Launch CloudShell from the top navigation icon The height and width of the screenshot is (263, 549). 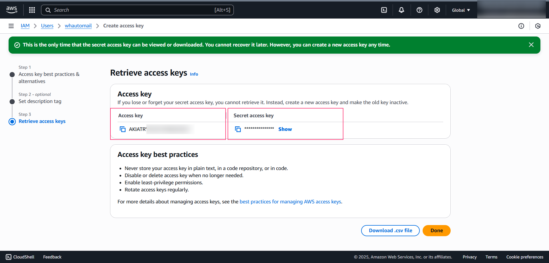(x=384, y=10)
